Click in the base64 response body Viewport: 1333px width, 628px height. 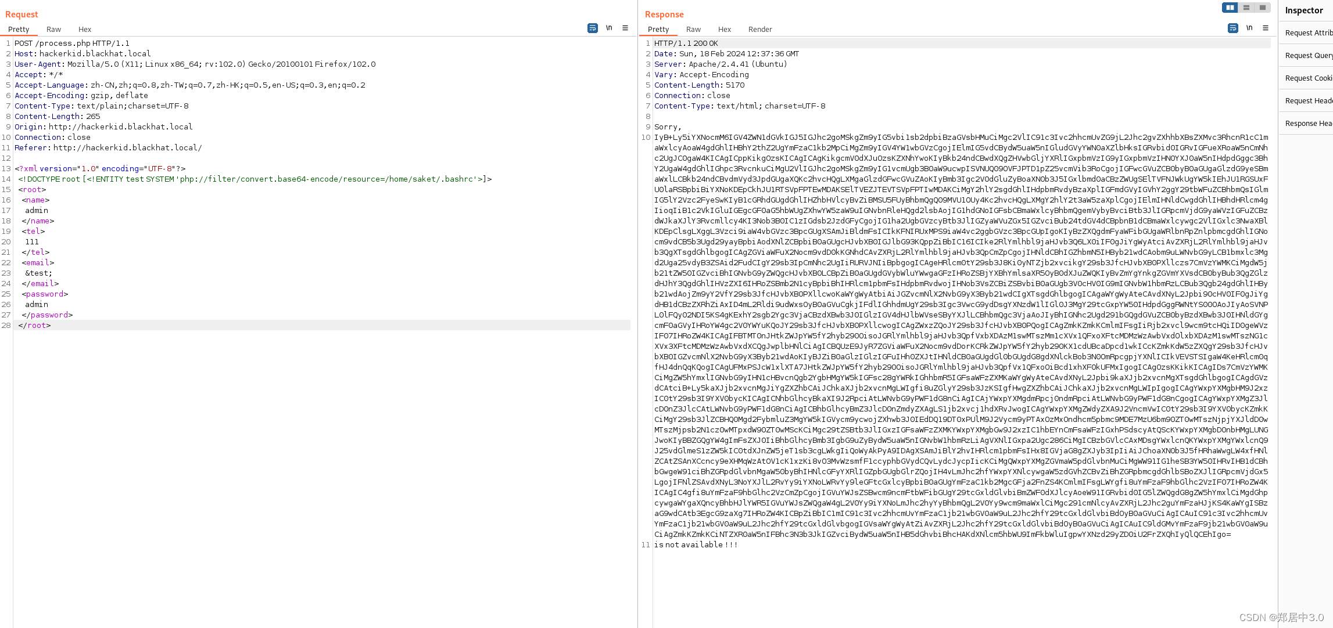(961, 335)
